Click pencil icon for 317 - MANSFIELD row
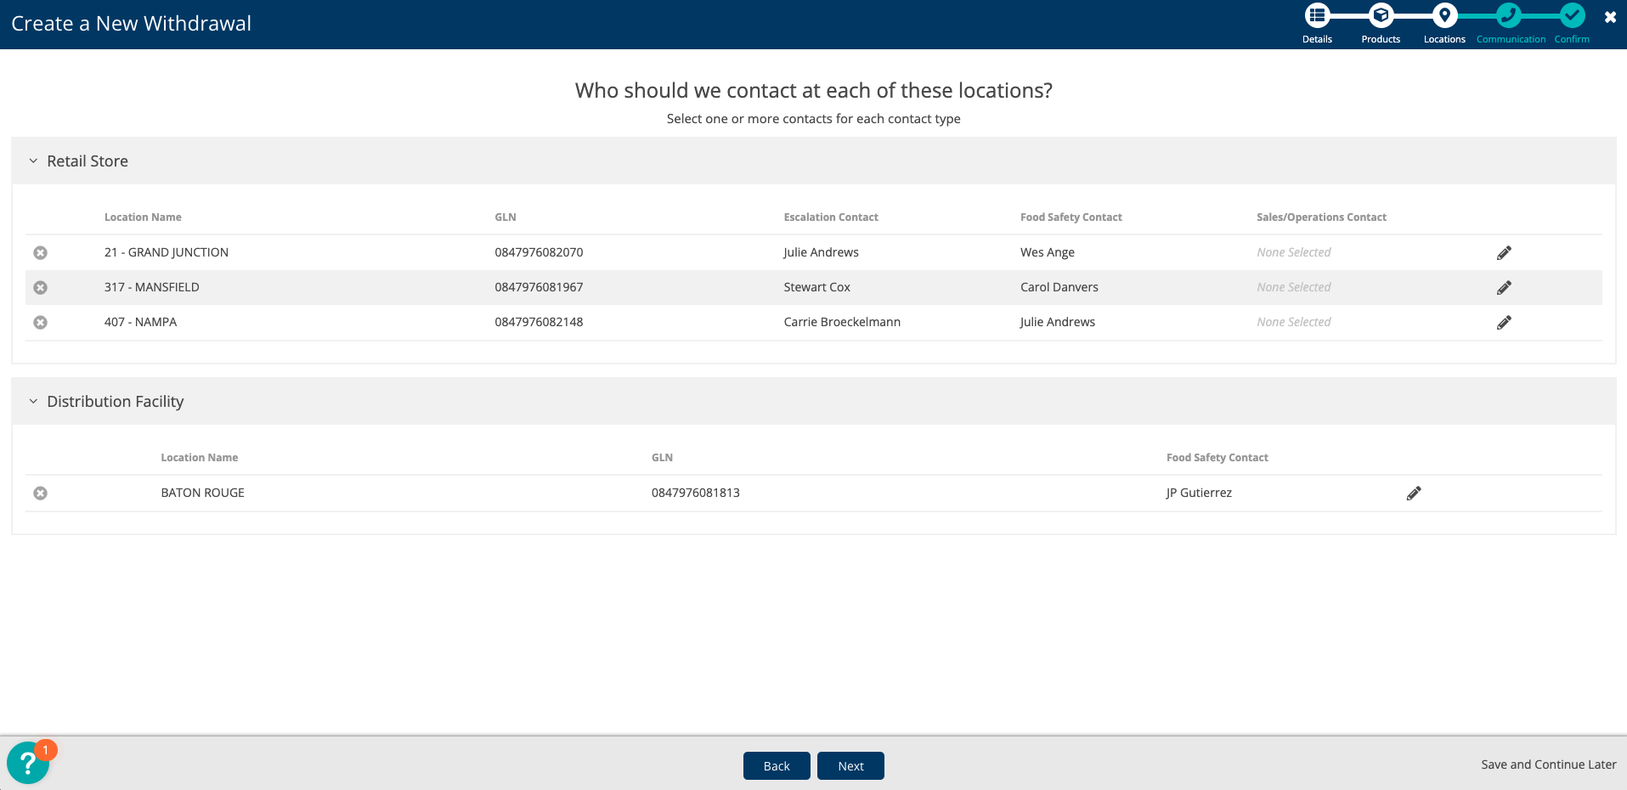This screenshot has height=790, width=1627. tap(1504, 288)
